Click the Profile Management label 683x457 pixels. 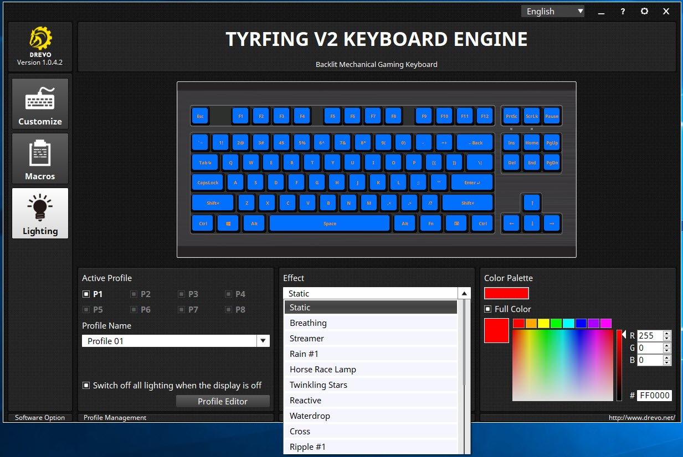coord(115,418)
